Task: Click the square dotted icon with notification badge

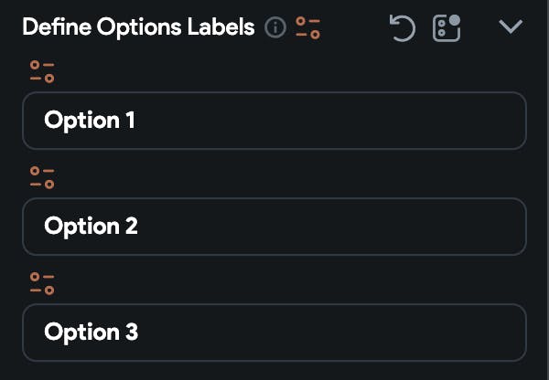Action: click(447, 28)
